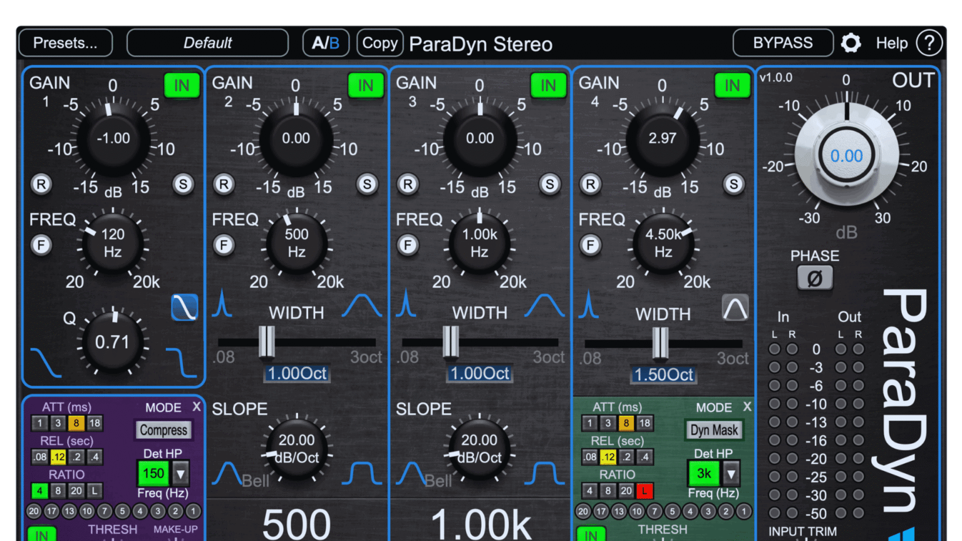Toggle band 3 IN button
Viewport: 962px width, 541px height.
[548, 86]
